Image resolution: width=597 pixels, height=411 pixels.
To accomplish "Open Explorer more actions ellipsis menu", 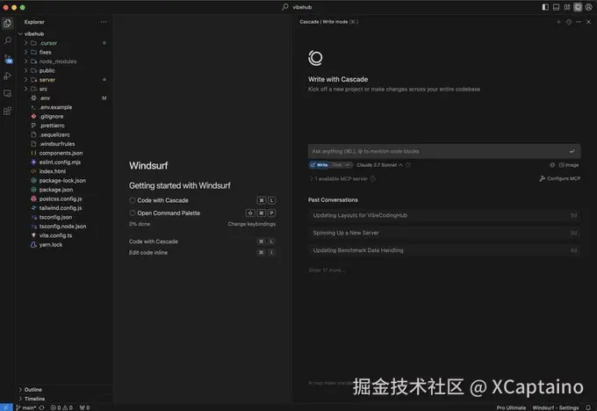I will pos(104,22).
